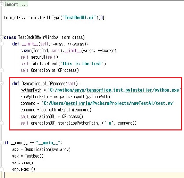Click the test.py path string literal
The image size is (184, 178).
[108, 103]
